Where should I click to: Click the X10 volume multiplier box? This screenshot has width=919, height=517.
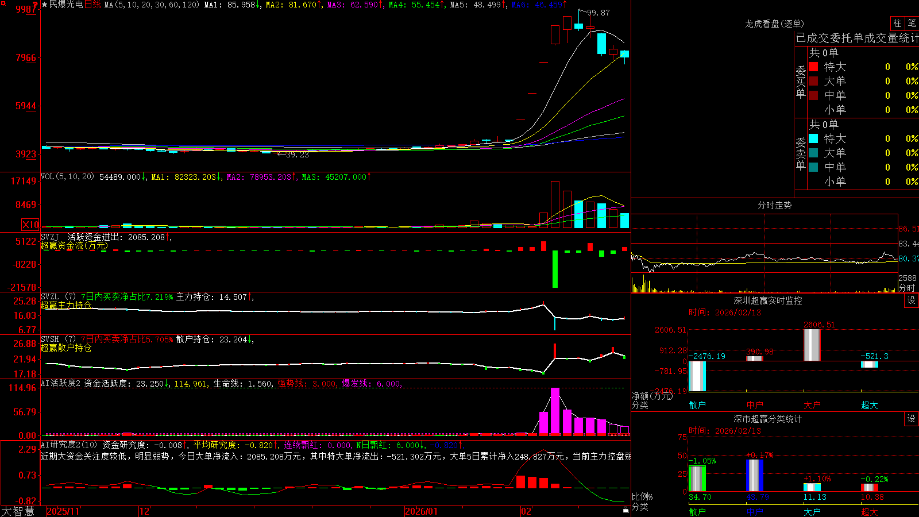30,225
